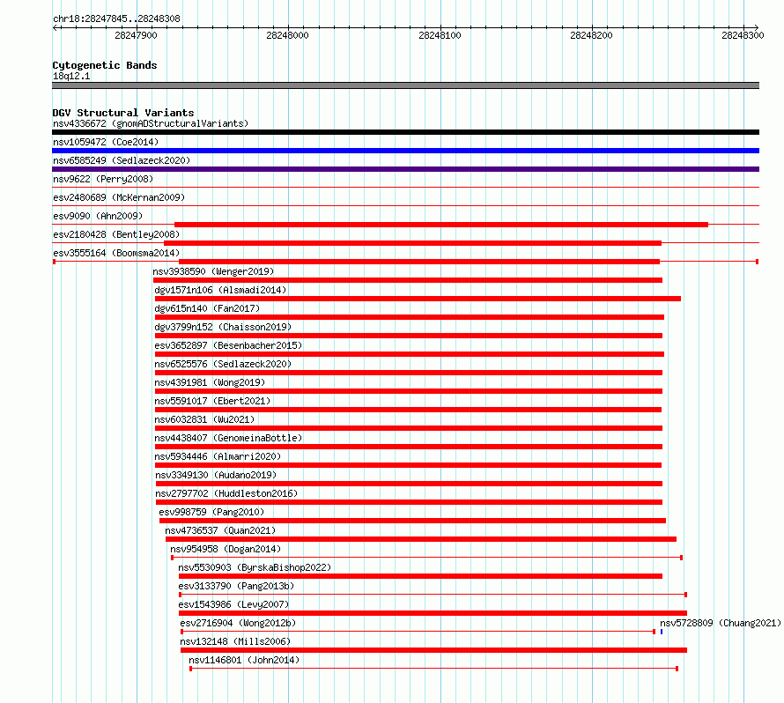
Task: Click the 18q12.1 band label
Action: [71, 76]
